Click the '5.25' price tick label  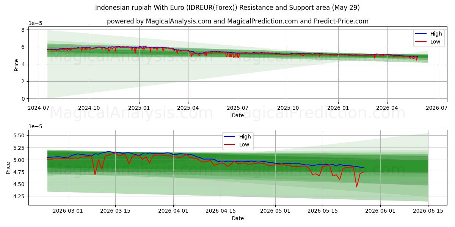(19, 148)
